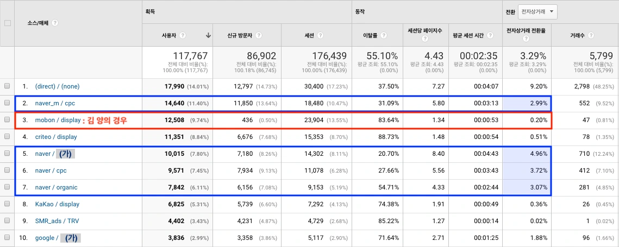
Task: Show help for 이탈률 column
Action: click(383, 35)
